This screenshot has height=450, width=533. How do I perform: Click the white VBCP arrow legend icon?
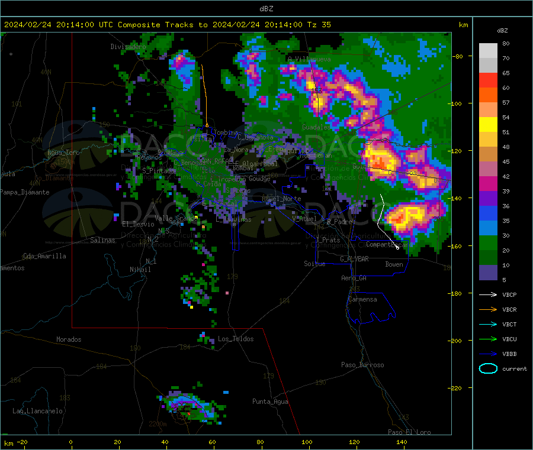point(488,294)
